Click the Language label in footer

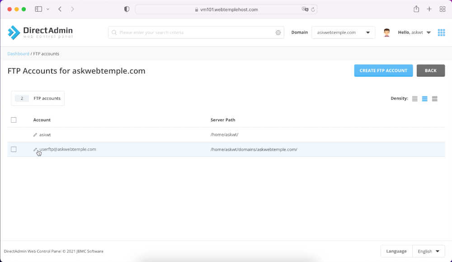tap(396, 251)
